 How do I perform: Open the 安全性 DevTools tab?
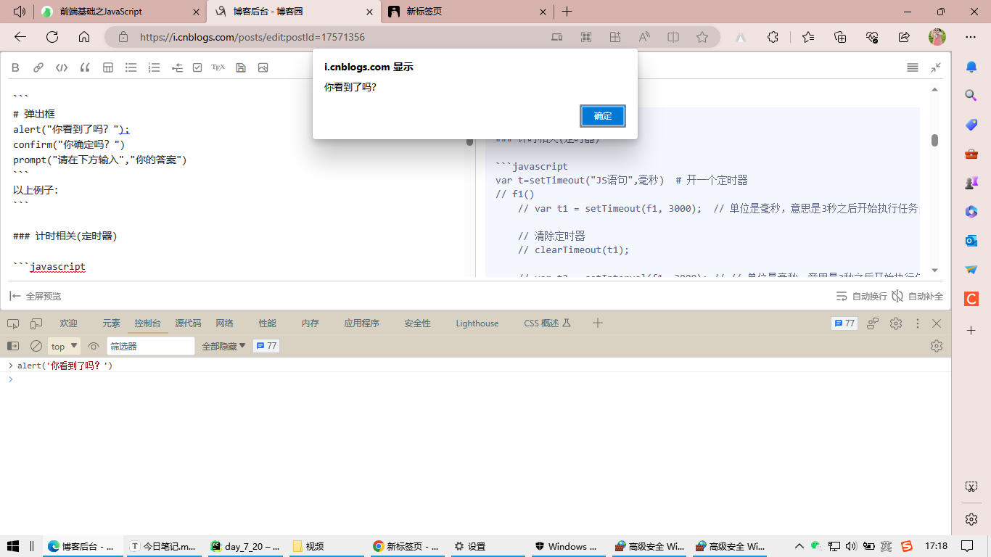click(417, 323)
